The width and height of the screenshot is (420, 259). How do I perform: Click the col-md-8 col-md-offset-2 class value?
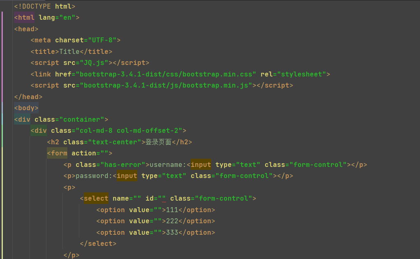129,131
